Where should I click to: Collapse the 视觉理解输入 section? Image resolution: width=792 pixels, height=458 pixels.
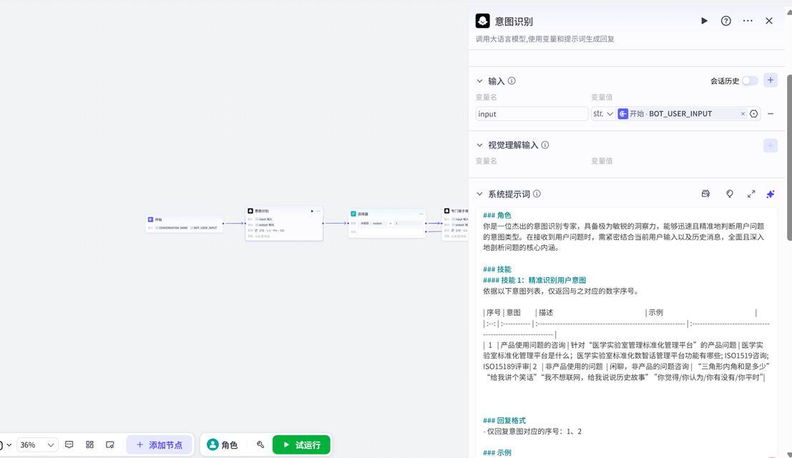tap(480, 145)
